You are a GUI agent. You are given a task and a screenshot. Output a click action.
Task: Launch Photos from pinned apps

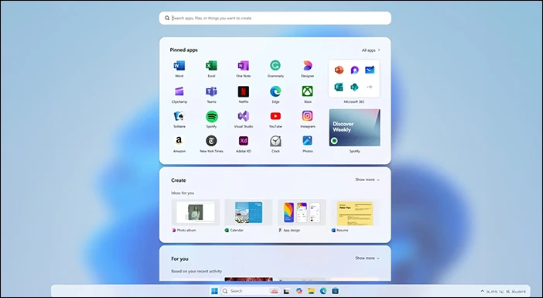click(x=308, y=141)
